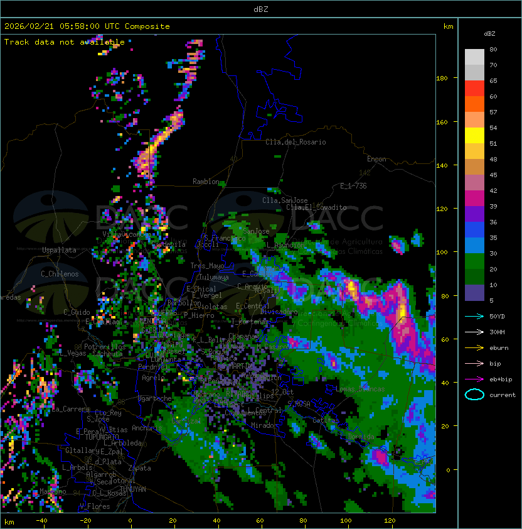Click the 'Zapata' map label
522x529 pixels.
click(x=139, y=468)
